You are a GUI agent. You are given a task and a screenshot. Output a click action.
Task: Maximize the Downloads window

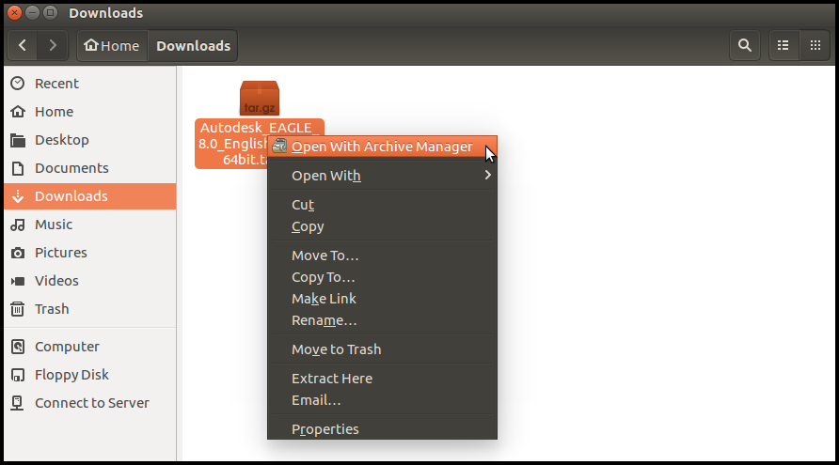pos(50,13)
